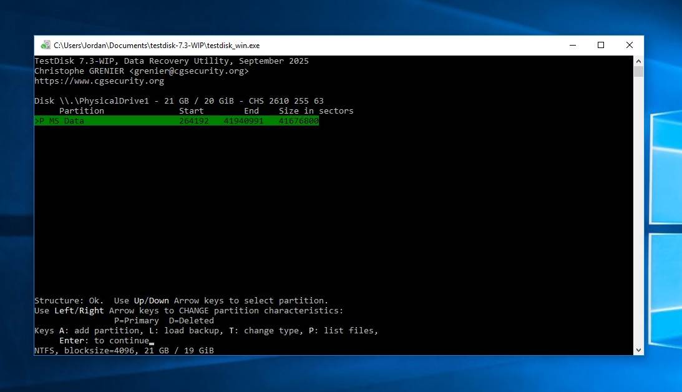Viewport: 682px width, 392px height.
Task: Minimize the TestDisk console window
Action: tap(572, 45)
